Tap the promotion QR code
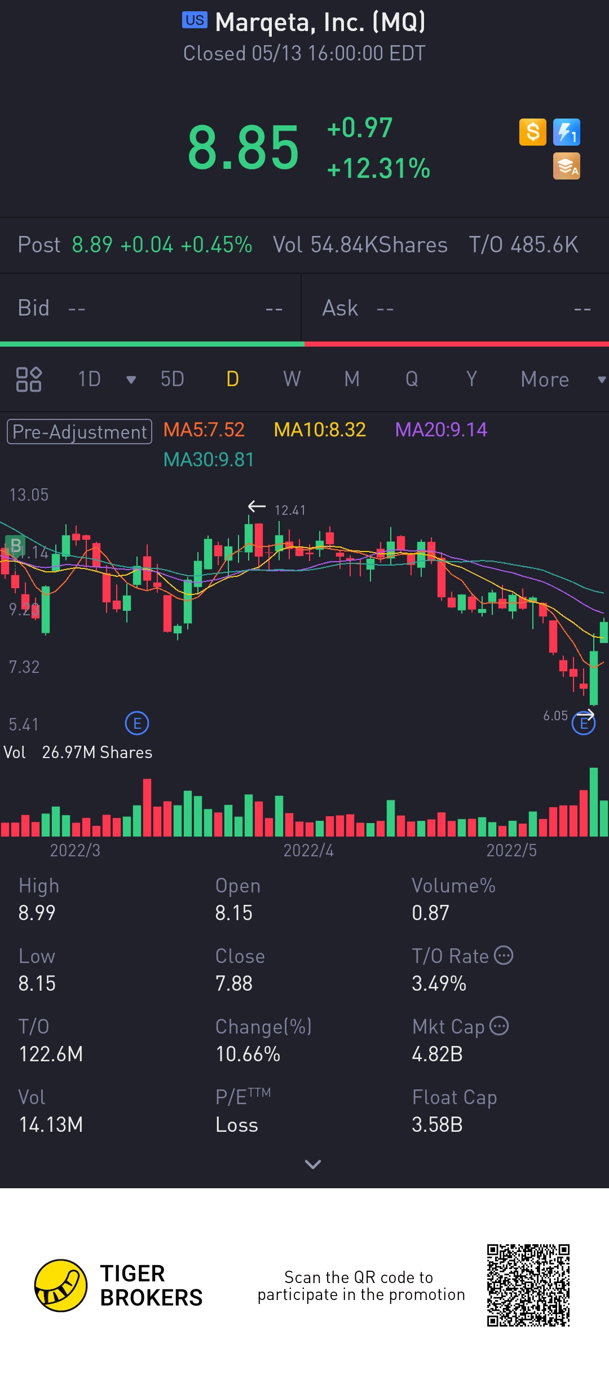The height and width of the screenshot is (1383, 609). [528, 1285]
